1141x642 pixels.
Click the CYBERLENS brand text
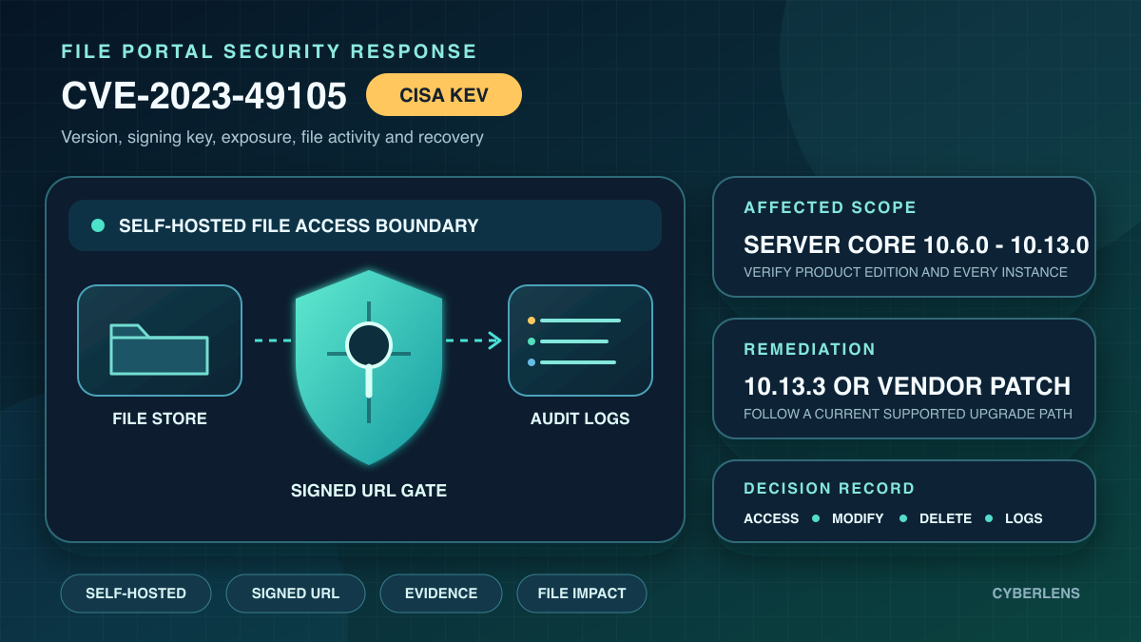click(x=1035, y=593)
